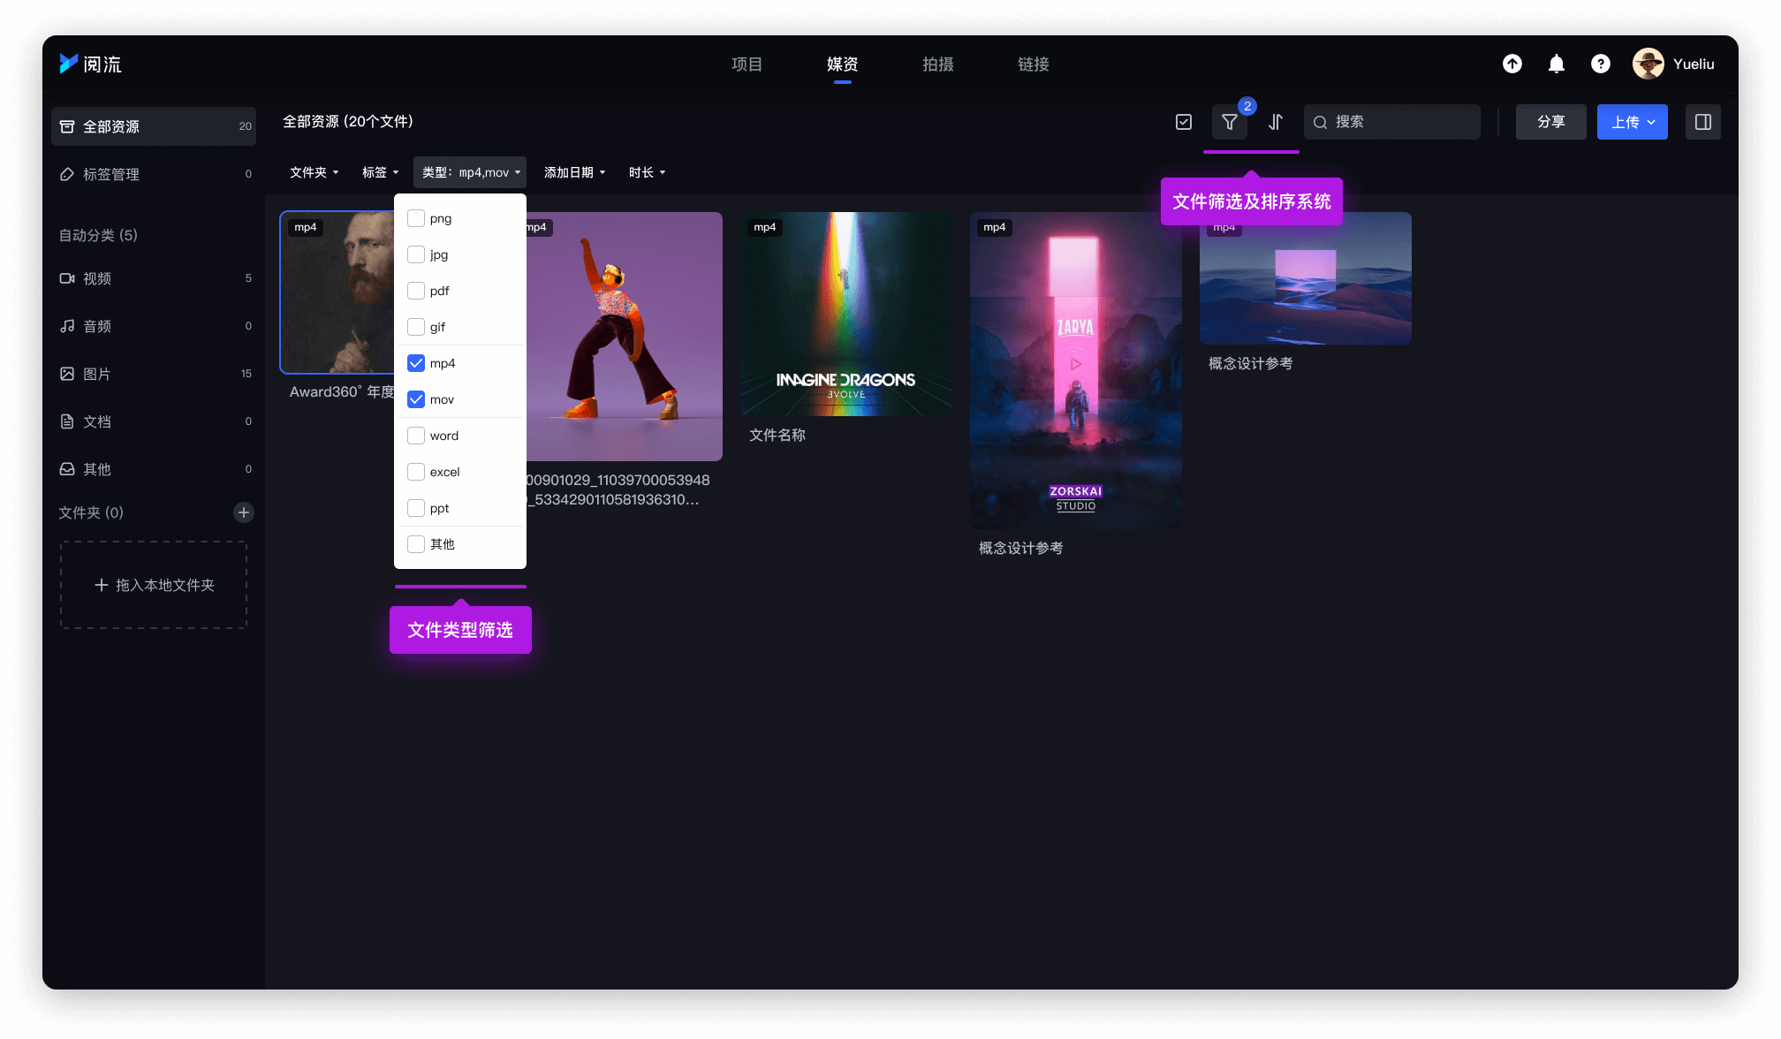1781x1039 pixels.
Task: Select the 其他 category in sidebar
Action: coord(154,469)
